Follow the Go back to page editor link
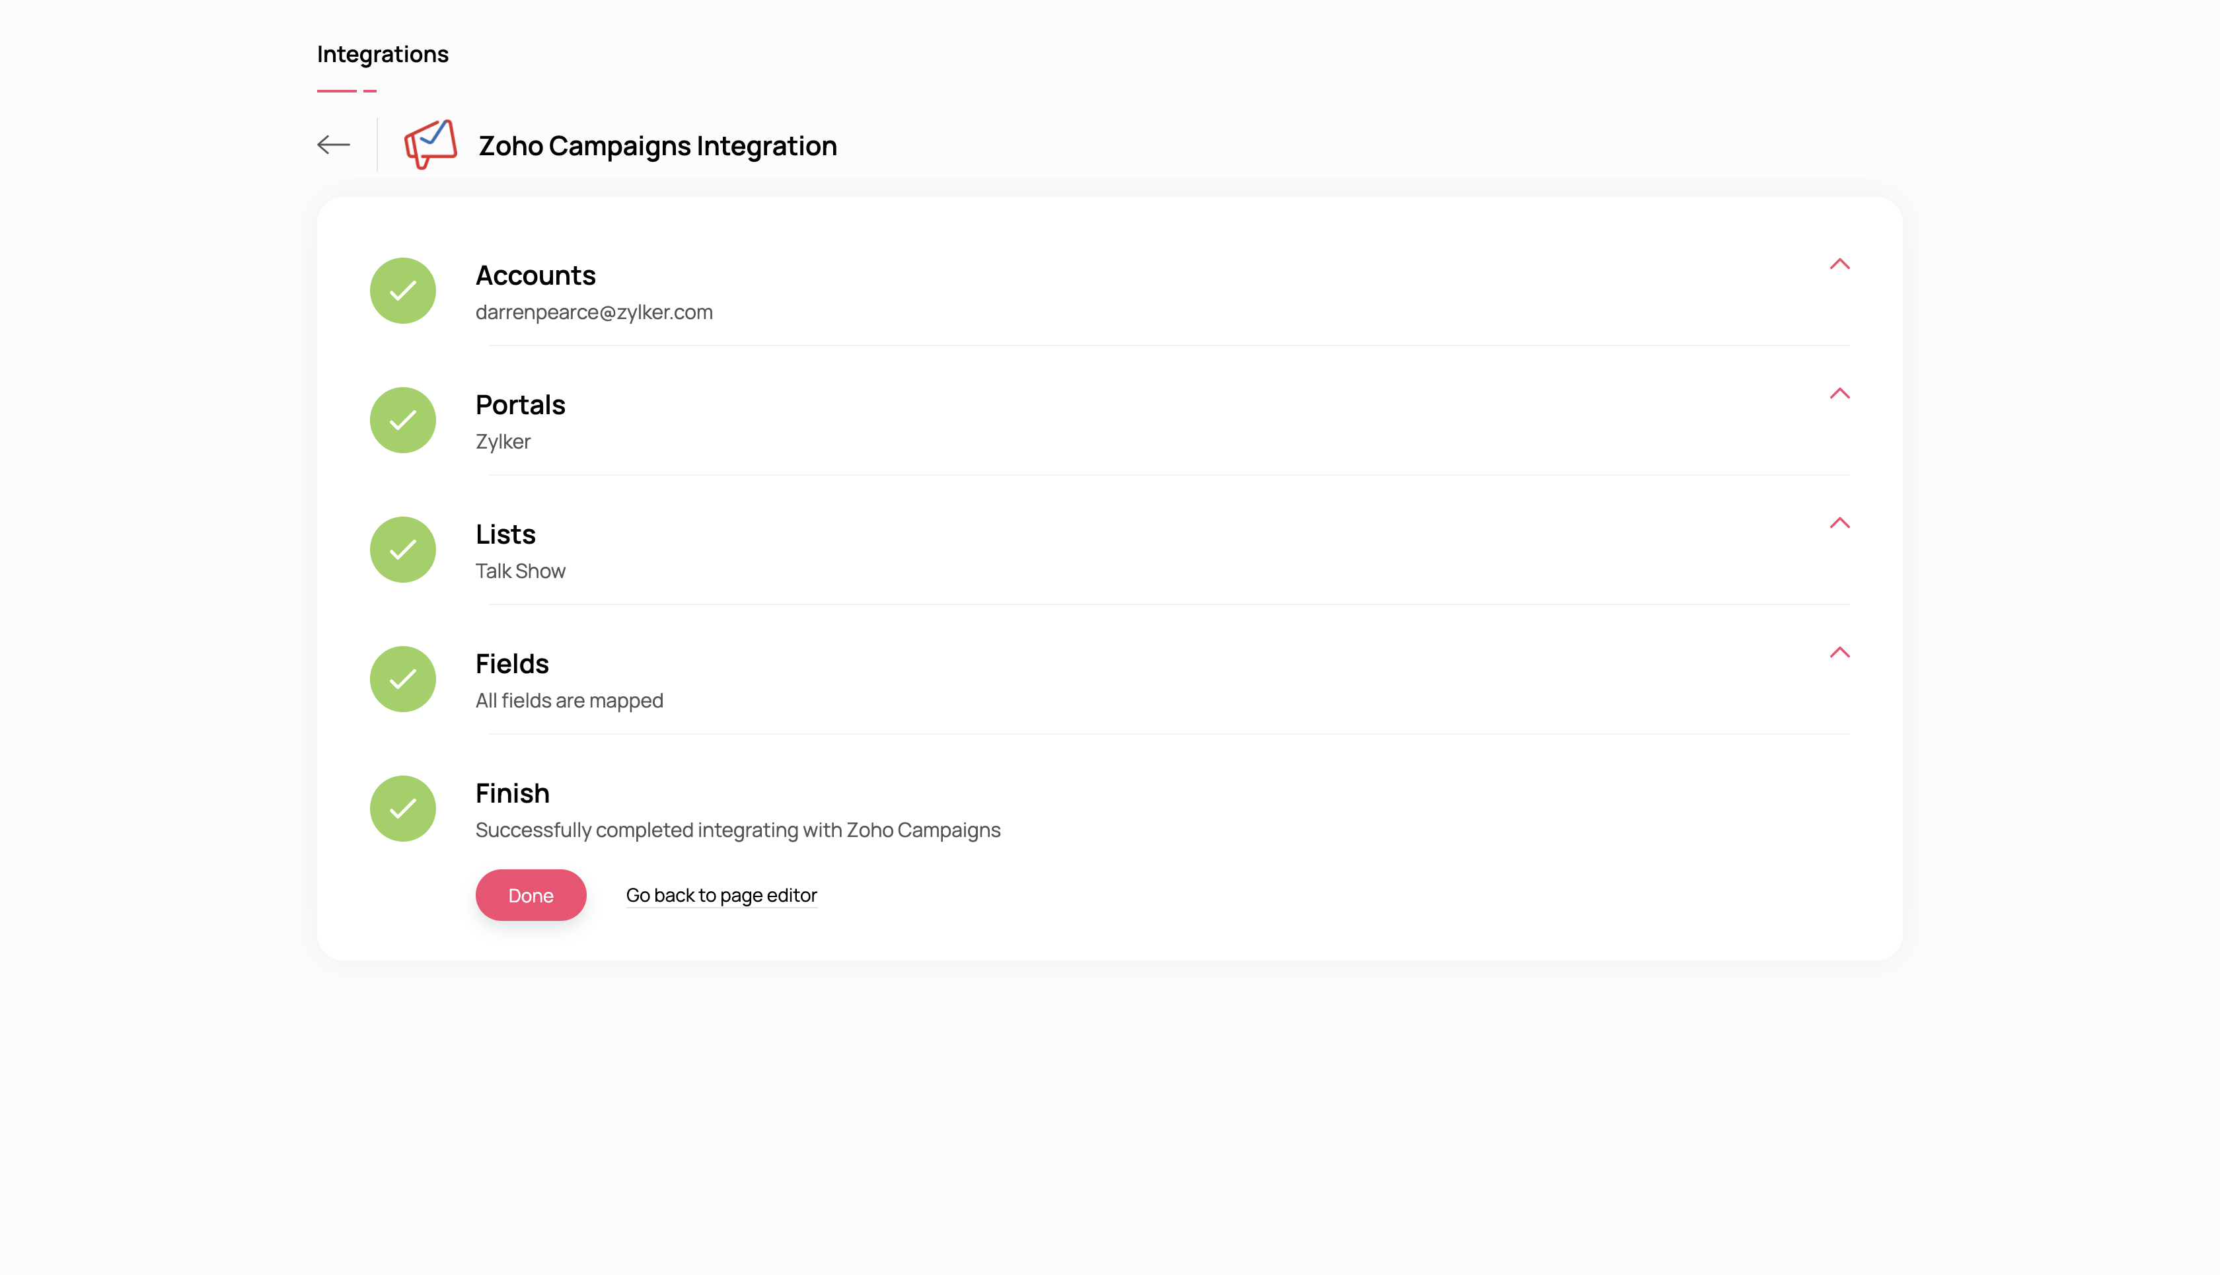2220x1275 pixels. (721, 895)
